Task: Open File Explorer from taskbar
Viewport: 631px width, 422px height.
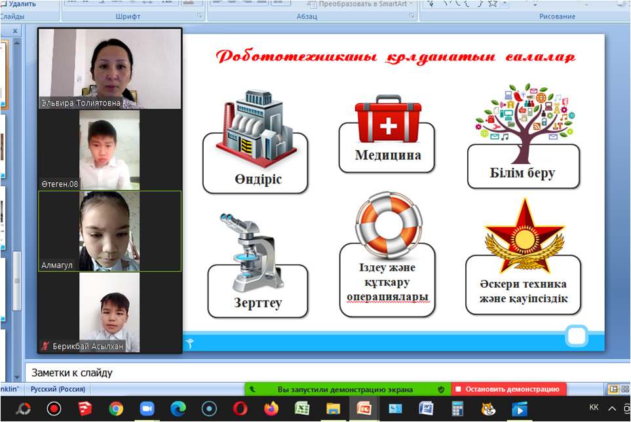Action: [x=332, y=408]
